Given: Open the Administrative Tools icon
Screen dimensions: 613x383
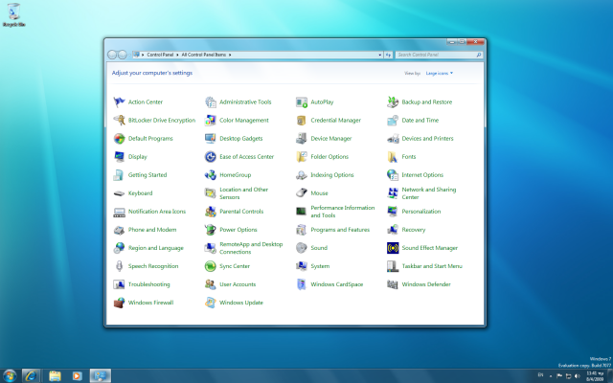Looking at the screenshot, I should click(211, 102).
